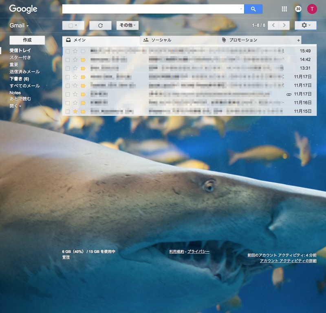326x313 pixels.
Task: Open 受信トレイ in the sidebar
Action: [x=20, y=50]
